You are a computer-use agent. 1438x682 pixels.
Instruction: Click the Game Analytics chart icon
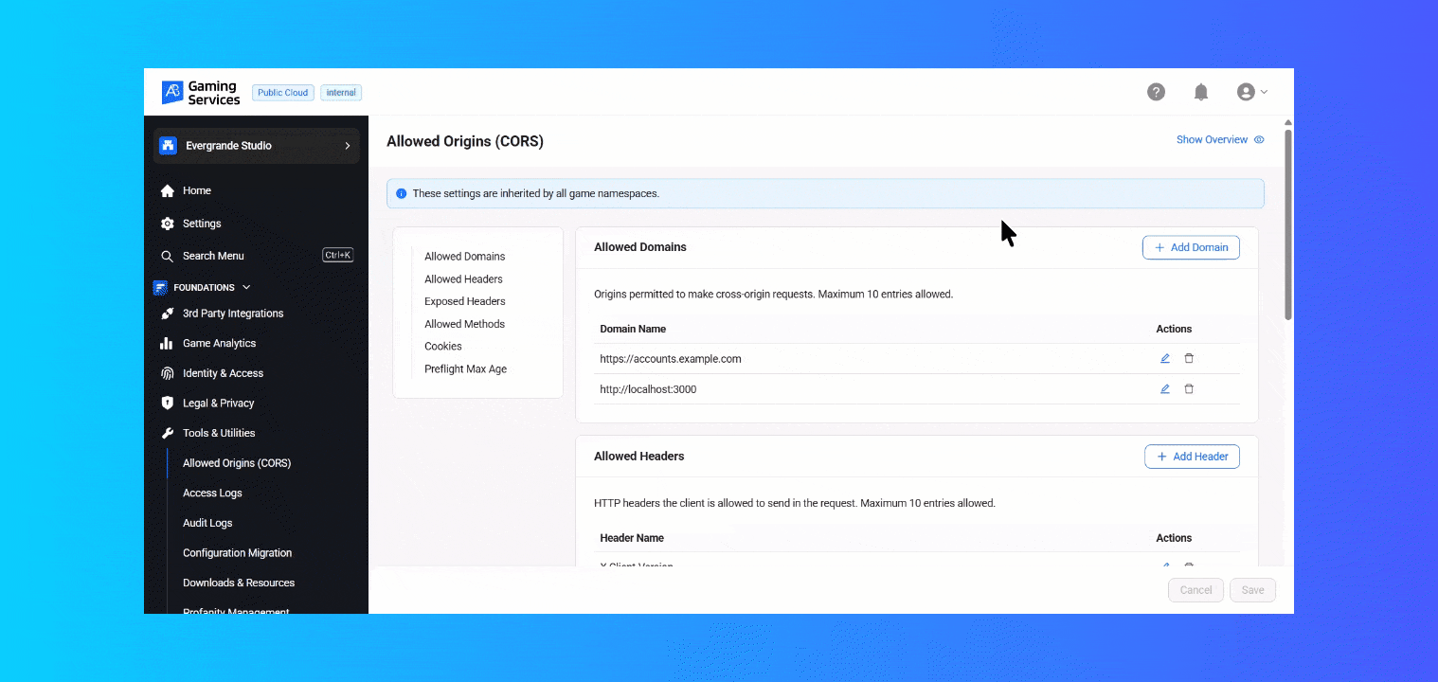pyautogui.click(x=167, y=343)
